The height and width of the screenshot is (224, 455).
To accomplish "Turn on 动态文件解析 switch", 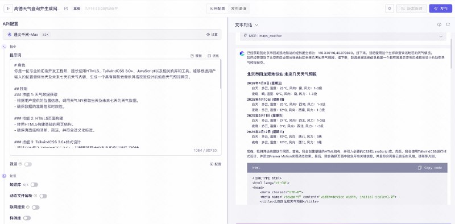I will [43, 196].
